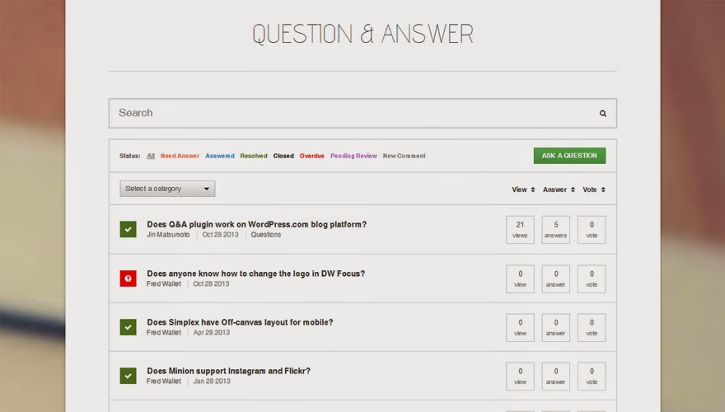Click author Jin Matsumoto link

pyautogui.click(x=168, y=235)
